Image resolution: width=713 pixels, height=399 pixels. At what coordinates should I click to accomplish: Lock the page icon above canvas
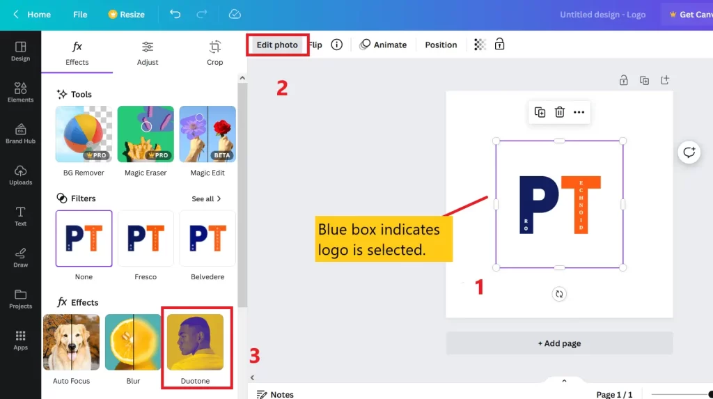coord(623,80)
